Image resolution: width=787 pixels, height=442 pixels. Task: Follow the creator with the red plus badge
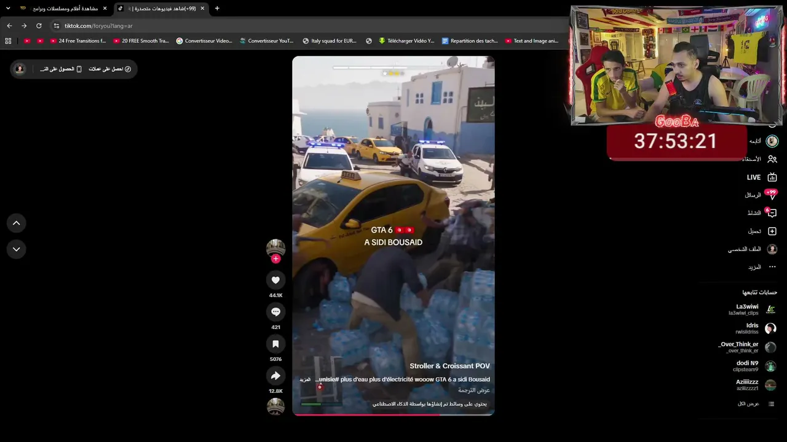[x=275, y=259]
